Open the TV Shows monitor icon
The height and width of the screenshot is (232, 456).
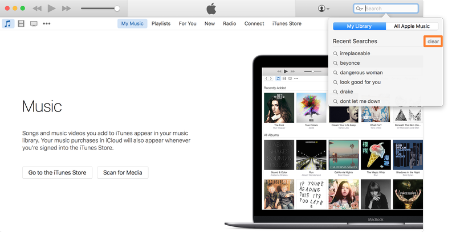(x=34, y=23)
